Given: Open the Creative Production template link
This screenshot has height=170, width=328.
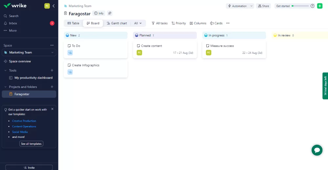Looking at the screenshot, I should click(x=24, y=121).
